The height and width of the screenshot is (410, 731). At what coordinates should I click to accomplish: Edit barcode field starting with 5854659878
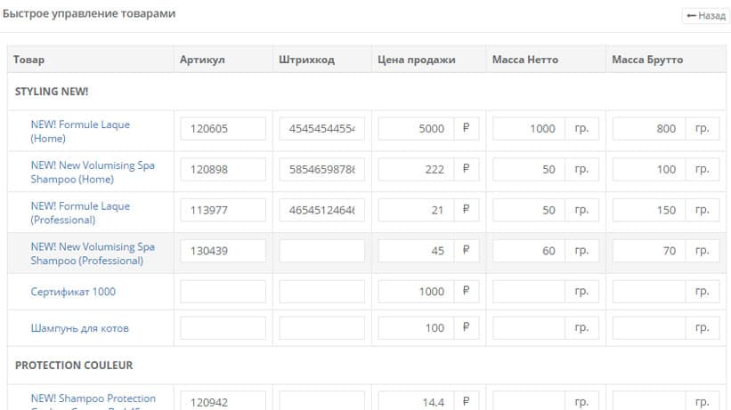pyautogui.click(x=322, y=169)
